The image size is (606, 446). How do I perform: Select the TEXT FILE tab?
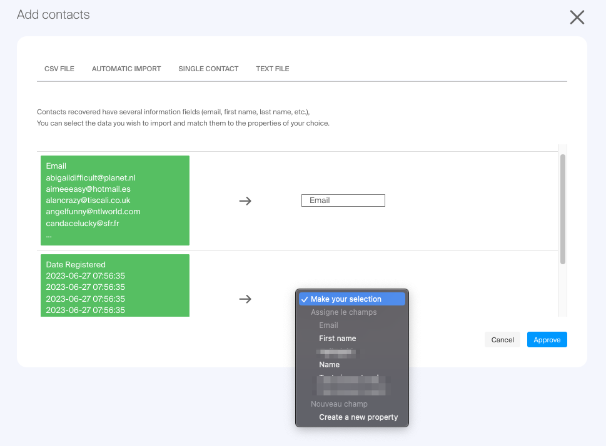coord(272,69)
